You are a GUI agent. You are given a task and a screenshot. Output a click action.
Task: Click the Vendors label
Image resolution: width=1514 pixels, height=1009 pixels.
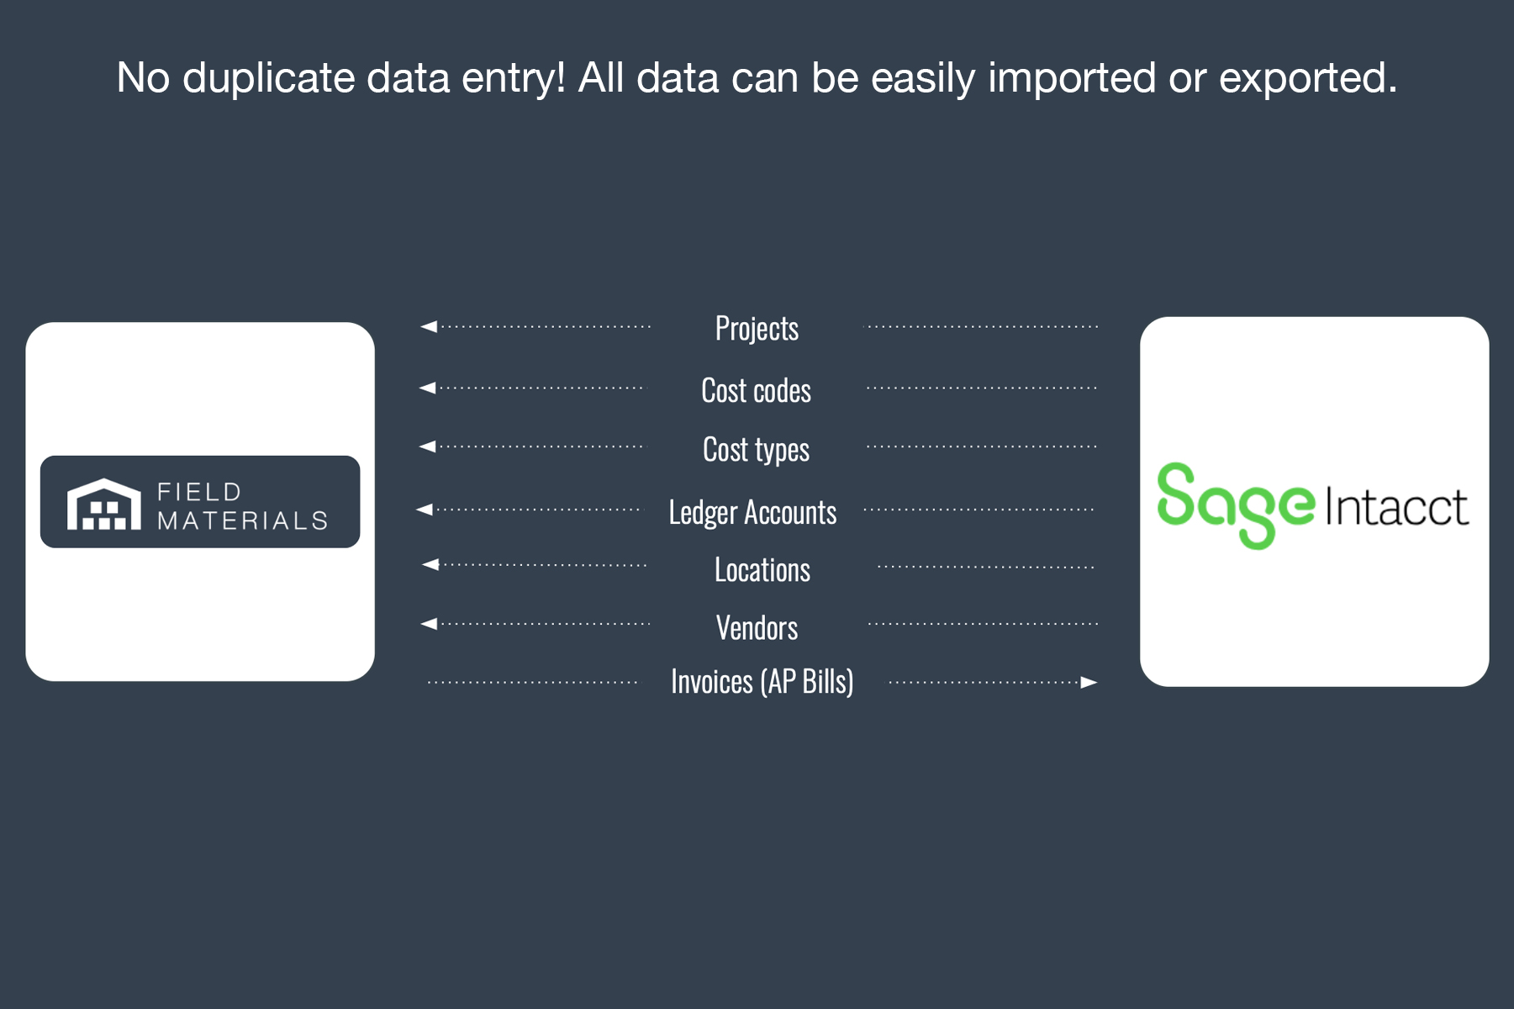click(757, 628)
